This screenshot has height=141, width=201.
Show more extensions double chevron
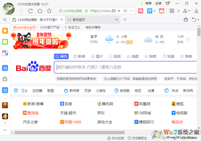point(178,11)
